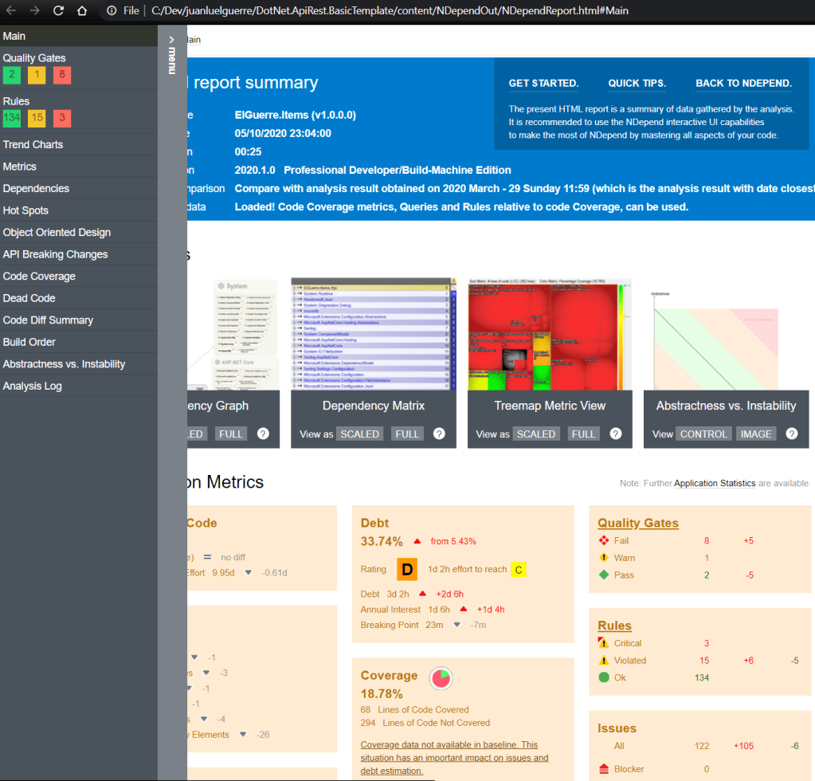Click the Treemap Metric View help question mark

pyautogui.click(x=615, y=434)
